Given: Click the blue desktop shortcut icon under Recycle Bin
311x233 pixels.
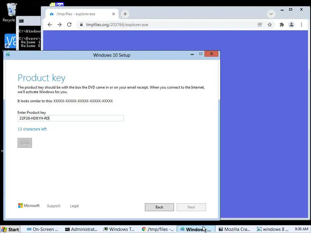Looking at the screenshot, I should [10, 41].
